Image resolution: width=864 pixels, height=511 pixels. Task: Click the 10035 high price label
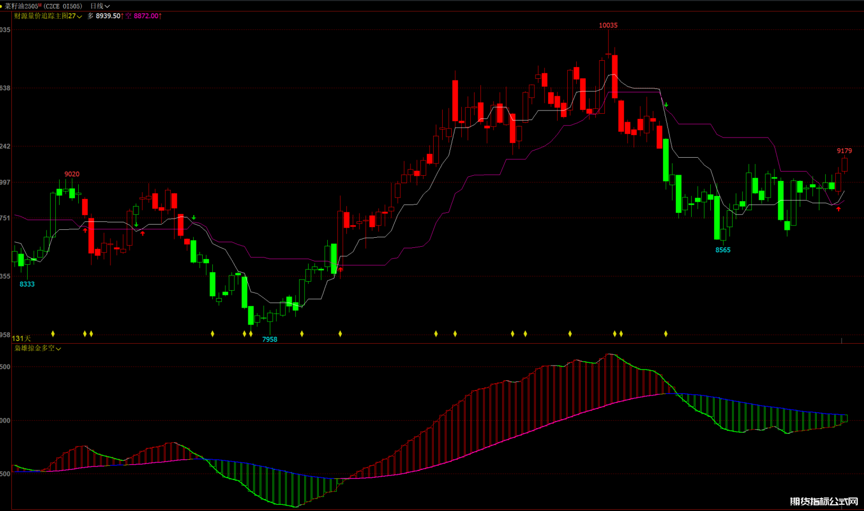(x=608, y=25)
